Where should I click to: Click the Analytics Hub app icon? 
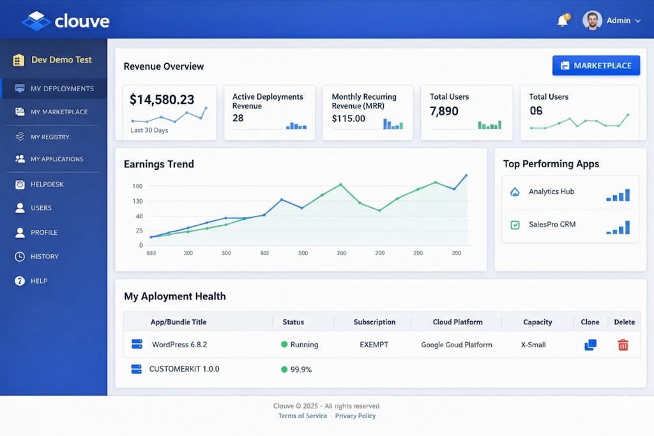pyautogui.click(x=515, y=192)
